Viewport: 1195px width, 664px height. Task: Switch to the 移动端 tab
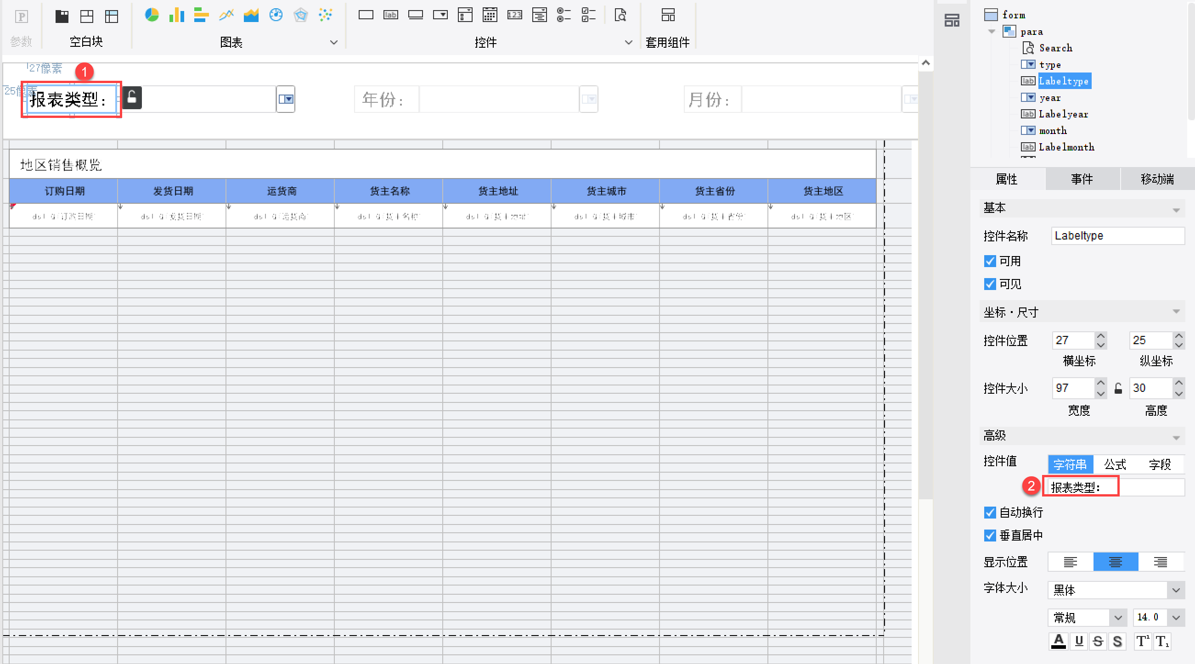1157,179
